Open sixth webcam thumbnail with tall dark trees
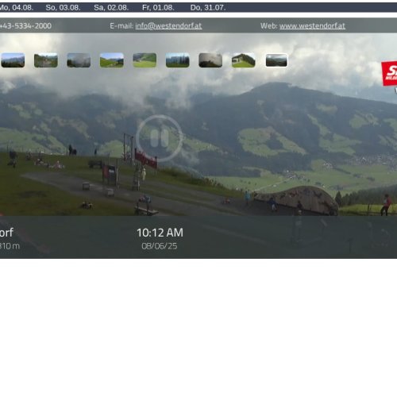This screenshot has width=397, height=397. (x=178, y=60)
